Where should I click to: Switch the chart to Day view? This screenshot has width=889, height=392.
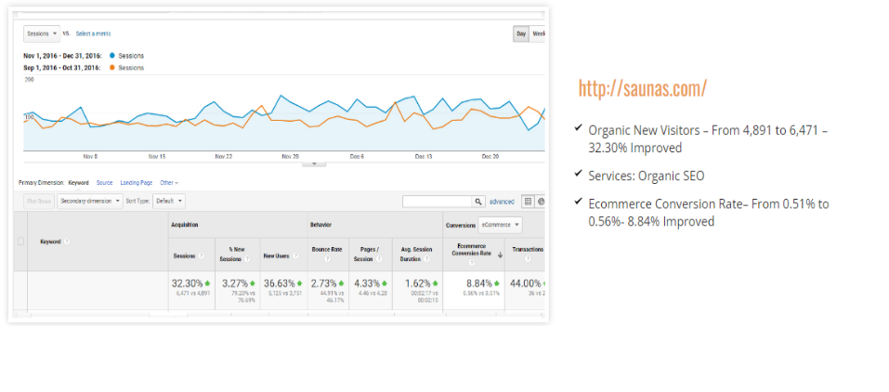click(521, 33)
